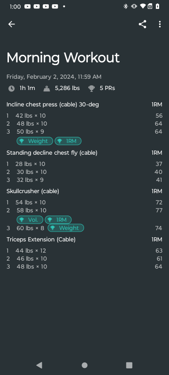The height and width of the screenshot is (375, 169).
Task: Open the three-dot overflow menu
Action: (160, 24)
